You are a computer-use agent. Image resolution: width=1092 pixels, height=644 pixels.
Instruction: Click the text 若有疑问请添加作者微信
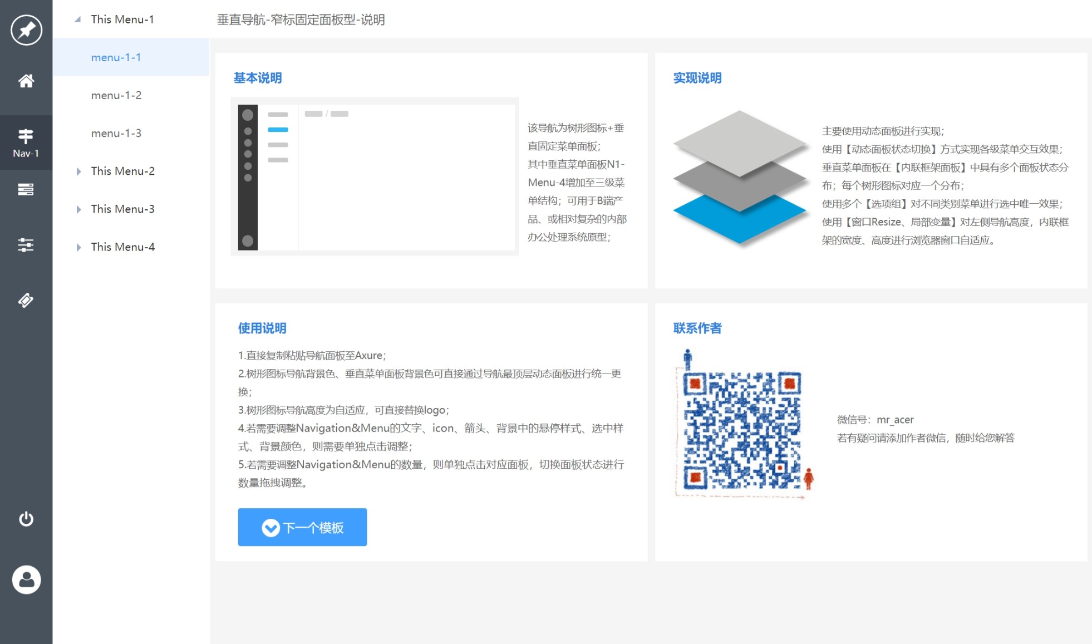[x=892, y=438]
